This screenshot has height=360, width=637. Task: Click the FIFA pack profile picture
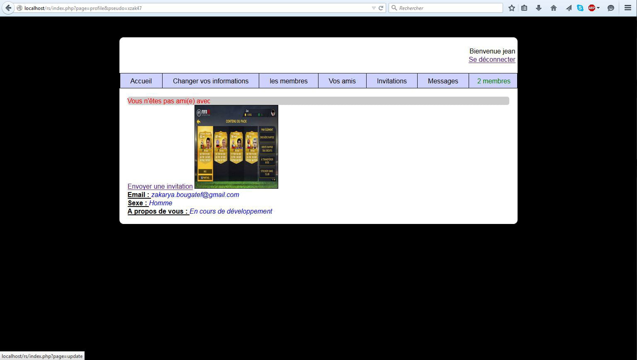236,147
